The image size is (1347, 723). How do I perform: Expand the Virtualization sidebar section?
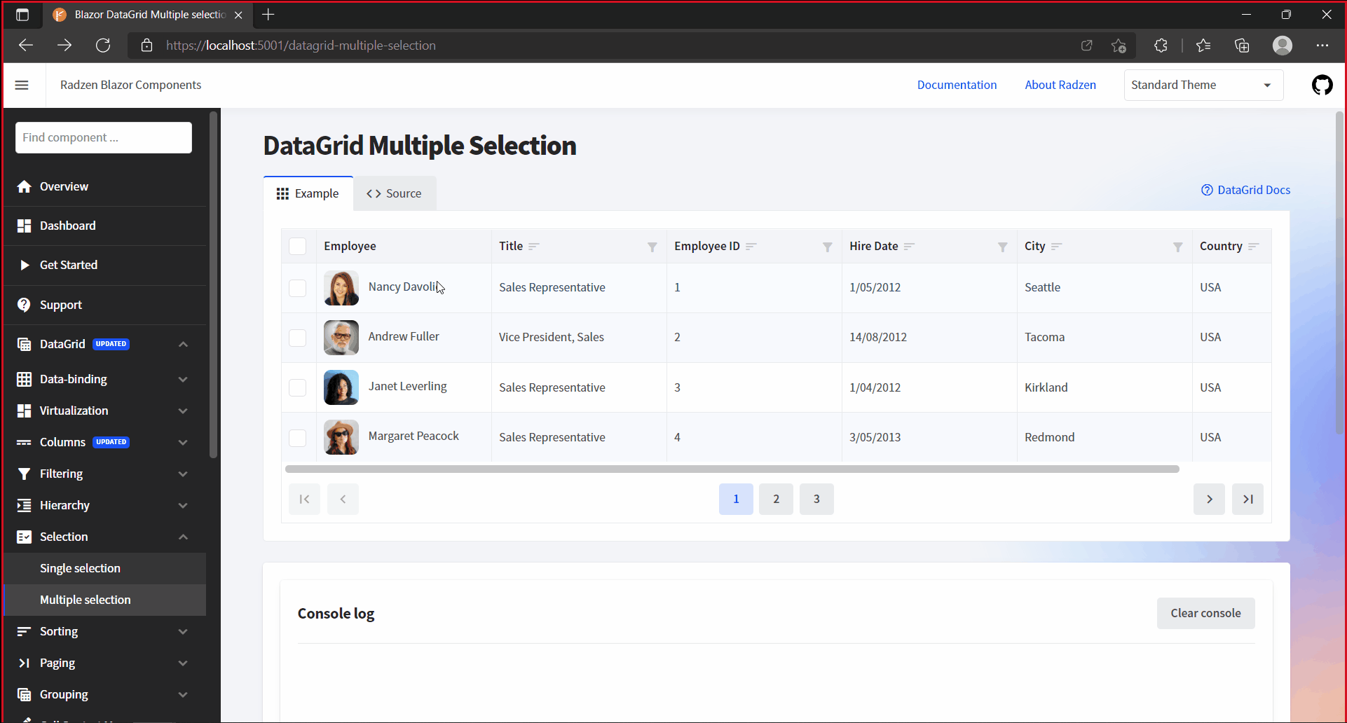[x=183, y=411]
